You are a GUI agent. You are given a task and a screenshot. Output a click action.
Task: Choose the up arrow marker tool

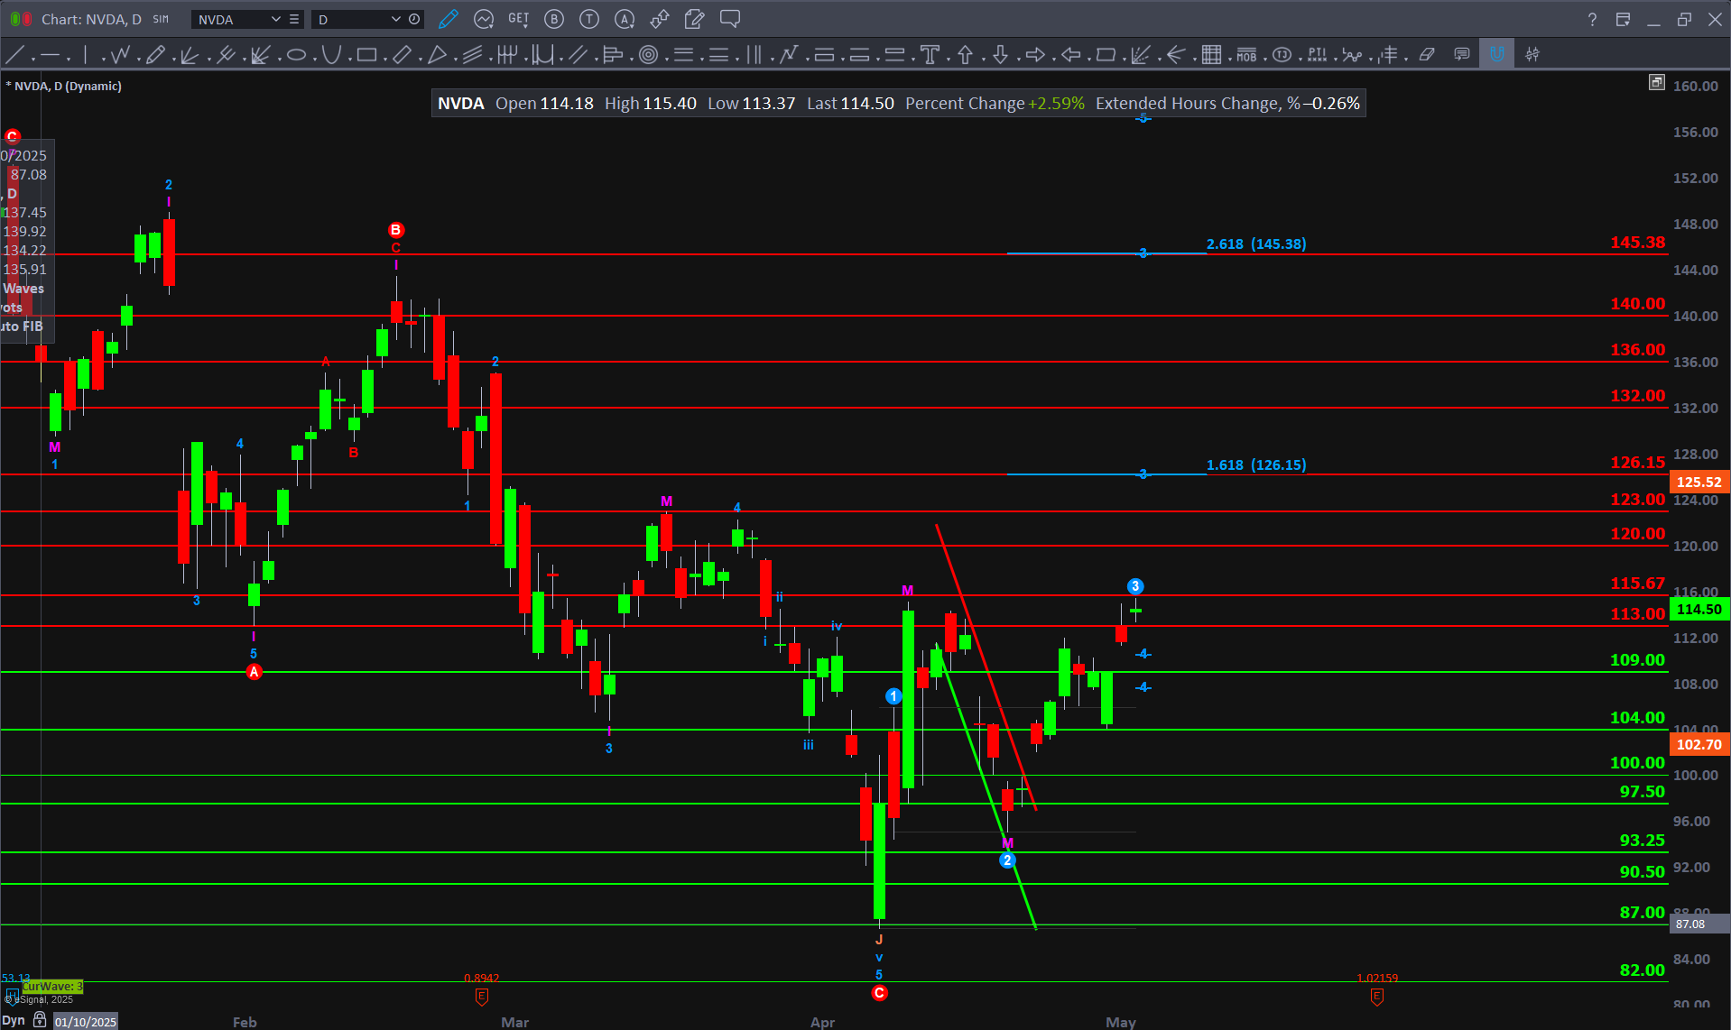965,55
